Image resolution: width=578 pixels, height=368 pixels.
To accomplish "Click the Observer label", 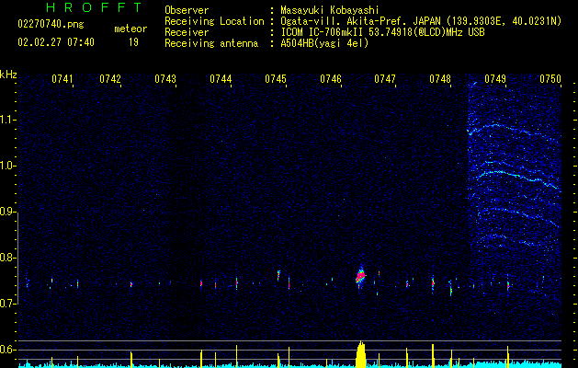I will pyautogui.click(x=187, y=10).
